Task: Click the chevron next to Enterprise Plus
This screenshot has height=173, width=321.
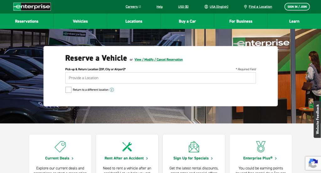Action: (x=276, y=158)
